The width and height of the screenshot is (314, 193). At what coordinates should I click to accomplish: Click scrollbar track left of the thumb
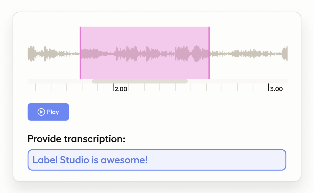(59, 81)
